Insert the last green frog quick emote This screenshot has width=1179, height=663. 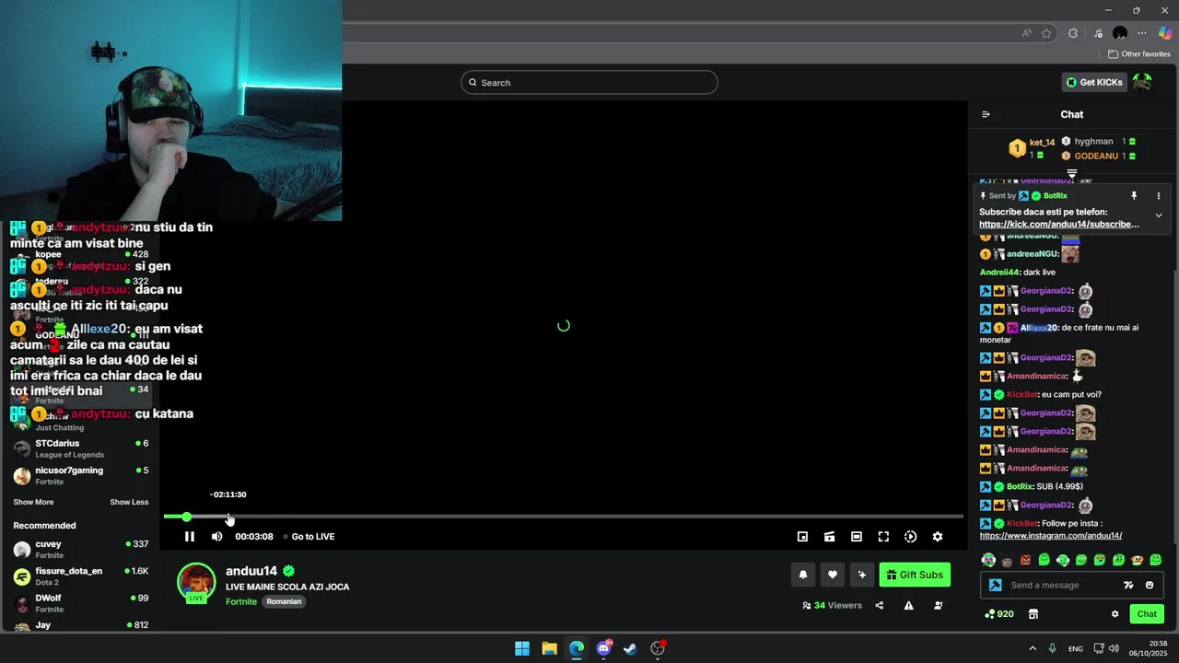click(x=1156, y=560)
